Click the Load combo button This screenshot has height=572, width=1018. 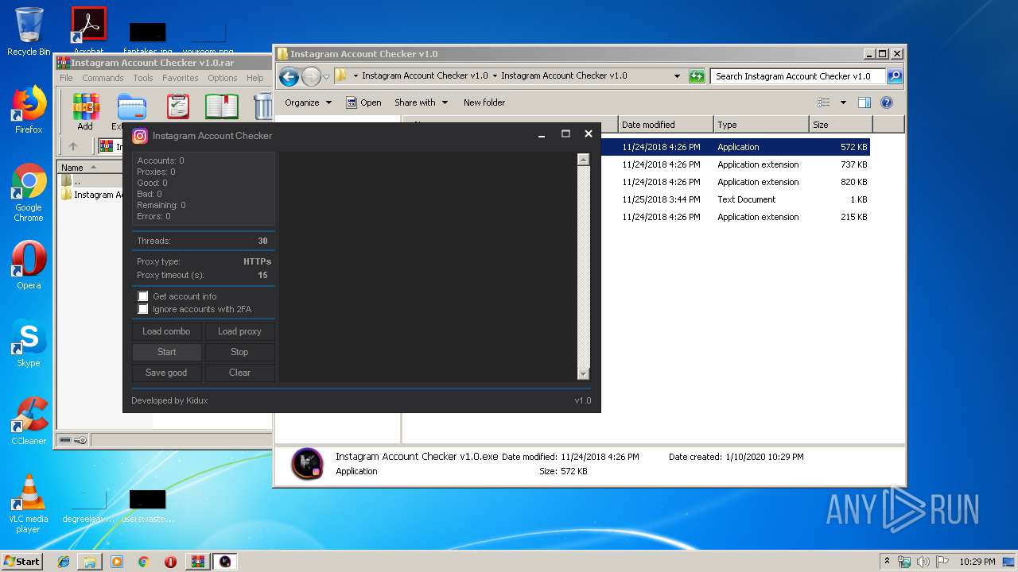pyautogui.click(x=166, y=331)
